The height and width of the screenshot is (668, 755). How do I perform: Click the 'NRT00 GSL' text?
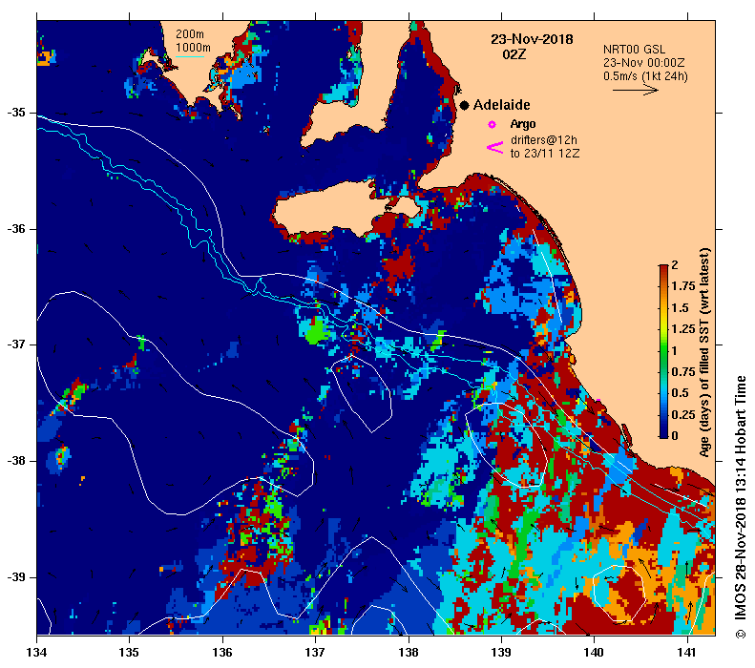tap(634, 50)
